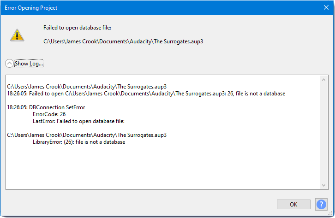335x218 pixels.
Task: Close the Error Opening Project dialog
Action: (326, 7)
